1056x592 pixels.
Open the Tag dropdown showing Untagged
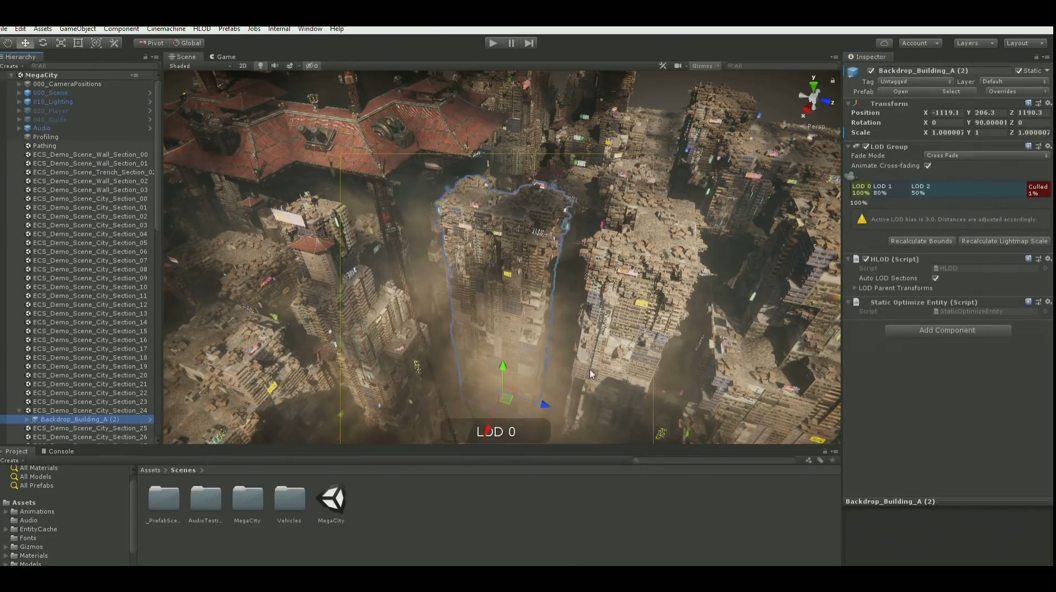(x=915, y=82)
